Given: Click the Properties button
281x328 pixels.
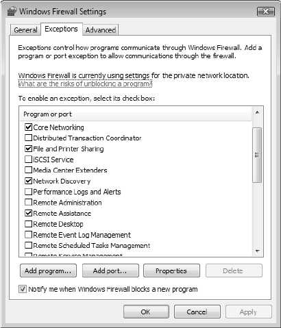Looking at the screenshot, I should pyautogui.click(x=171, y=270).
